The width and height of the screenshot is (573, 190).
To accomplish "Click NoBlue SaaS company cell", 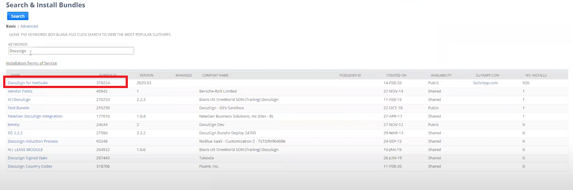I will point(242,141).
